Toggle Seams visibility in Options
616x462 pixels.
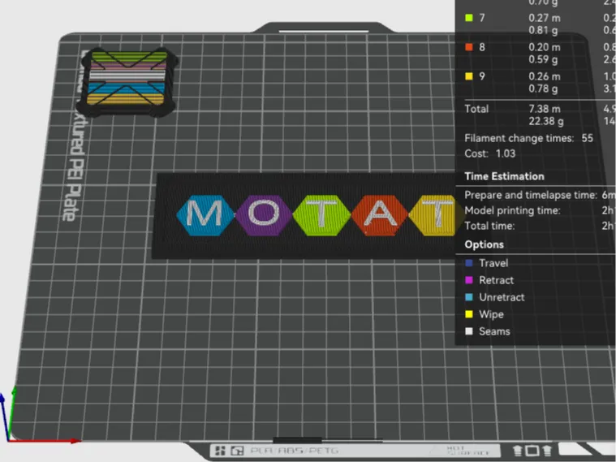[x=487, y=331]
